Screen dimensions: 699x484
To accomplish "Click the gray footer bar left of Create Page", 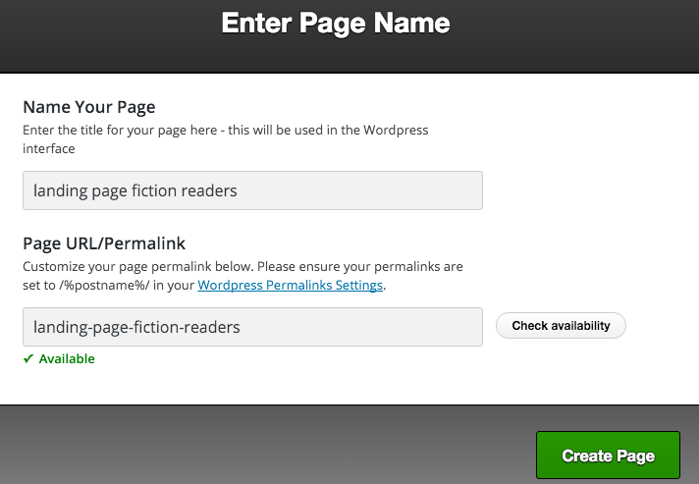I will click(267, 446).
